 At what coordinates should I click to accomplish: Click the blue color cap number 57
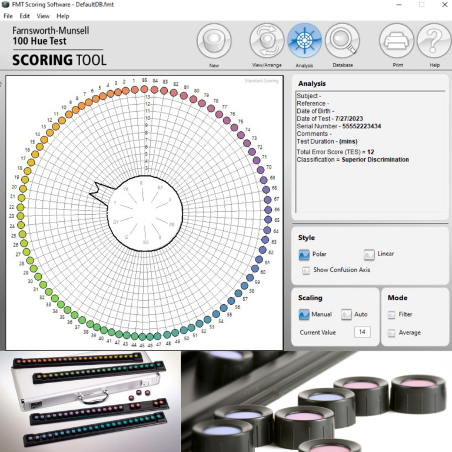coord(238,293)
